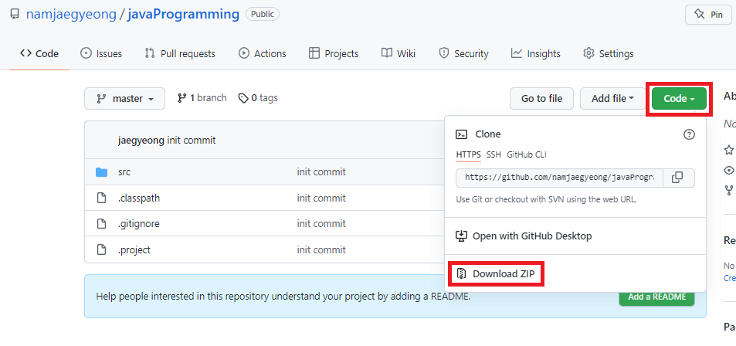Open the clone help question mark icon
This screenshot has width=736, height=346.
689,134
